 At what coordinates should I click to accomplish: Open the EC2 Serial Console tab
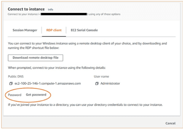pyautogui.click(x=84, y=30)
